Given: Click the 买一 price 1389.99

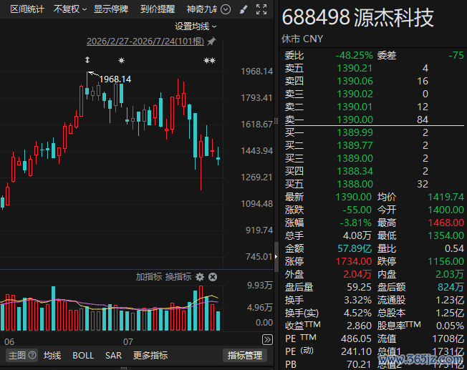Looking at the screenshot, I should coord(355,132).
